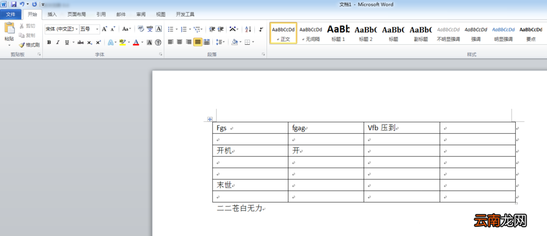Switch to the 审阅 tab

[141, 14]
